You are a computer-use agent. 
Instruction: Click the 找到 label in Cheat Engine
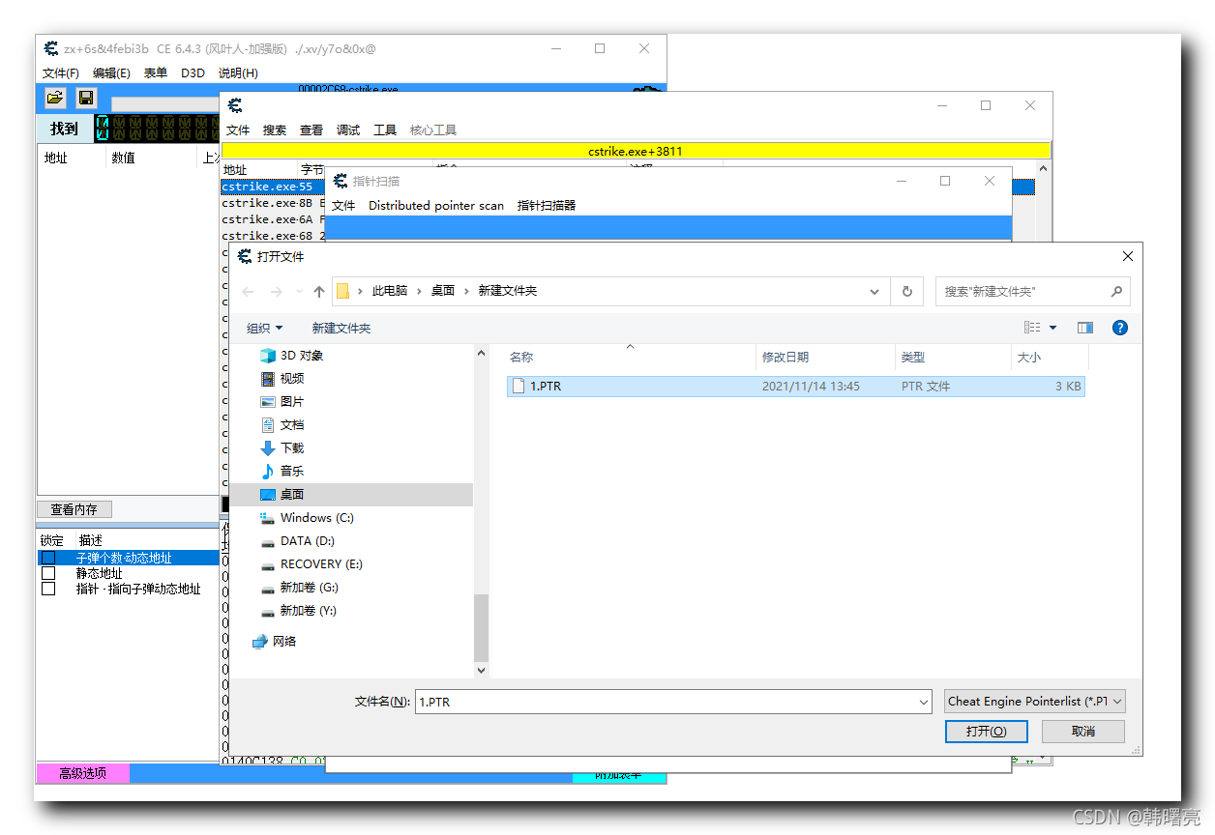click(x=64, y=129)
